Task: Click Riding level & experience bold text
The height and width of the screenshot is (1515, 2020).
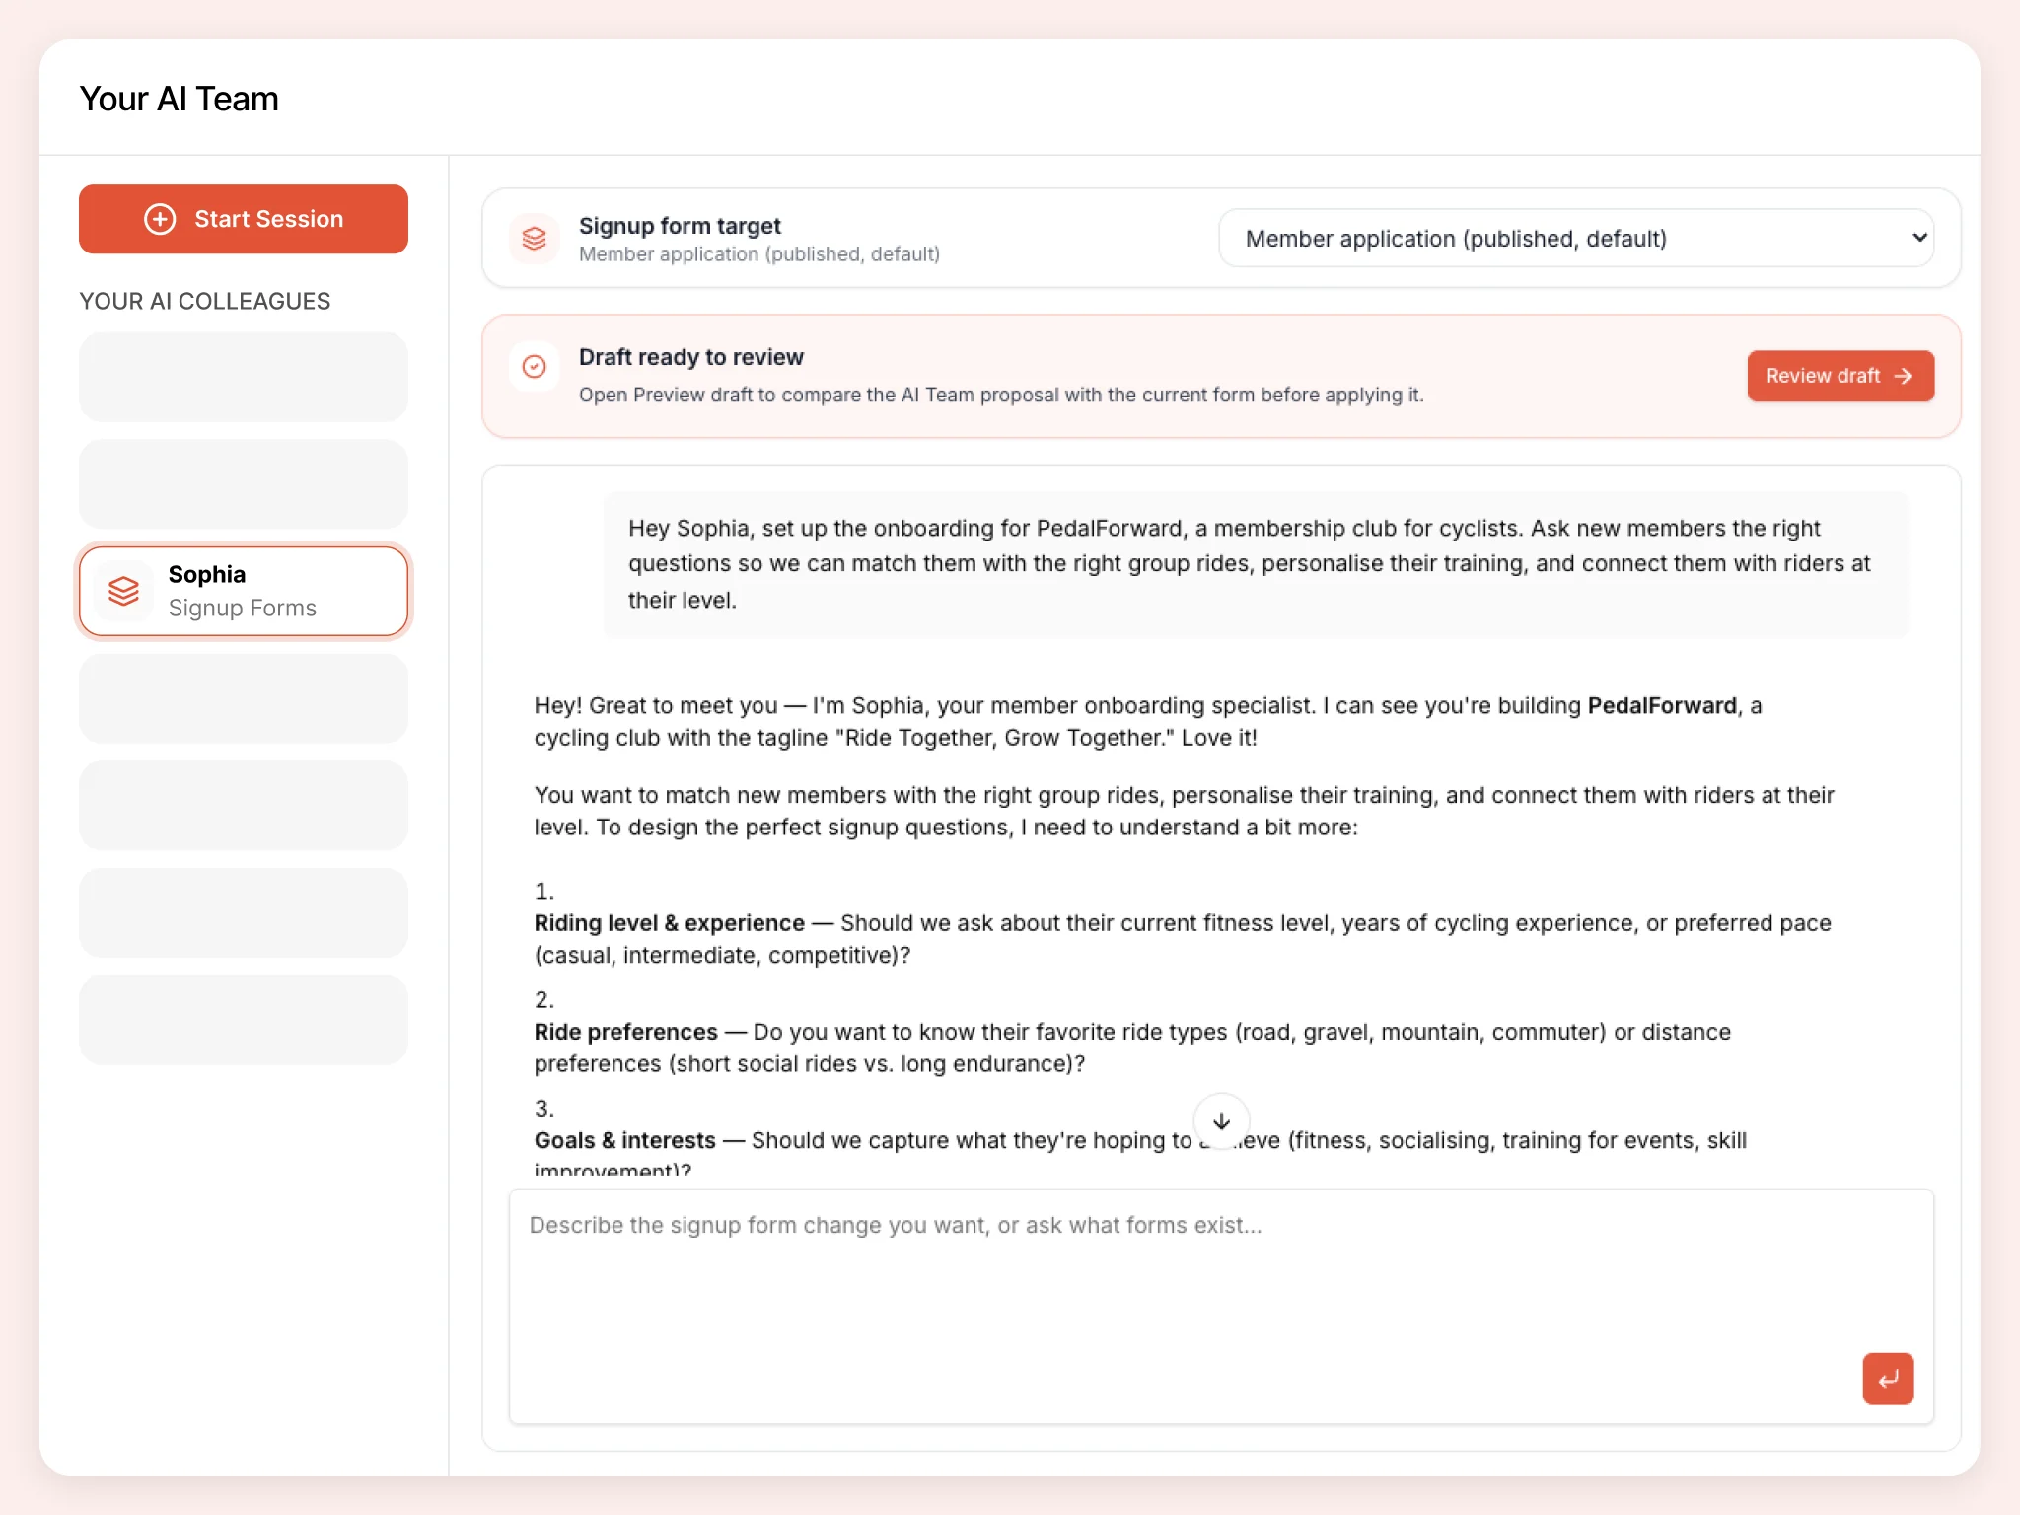Action: coord(670,923)
